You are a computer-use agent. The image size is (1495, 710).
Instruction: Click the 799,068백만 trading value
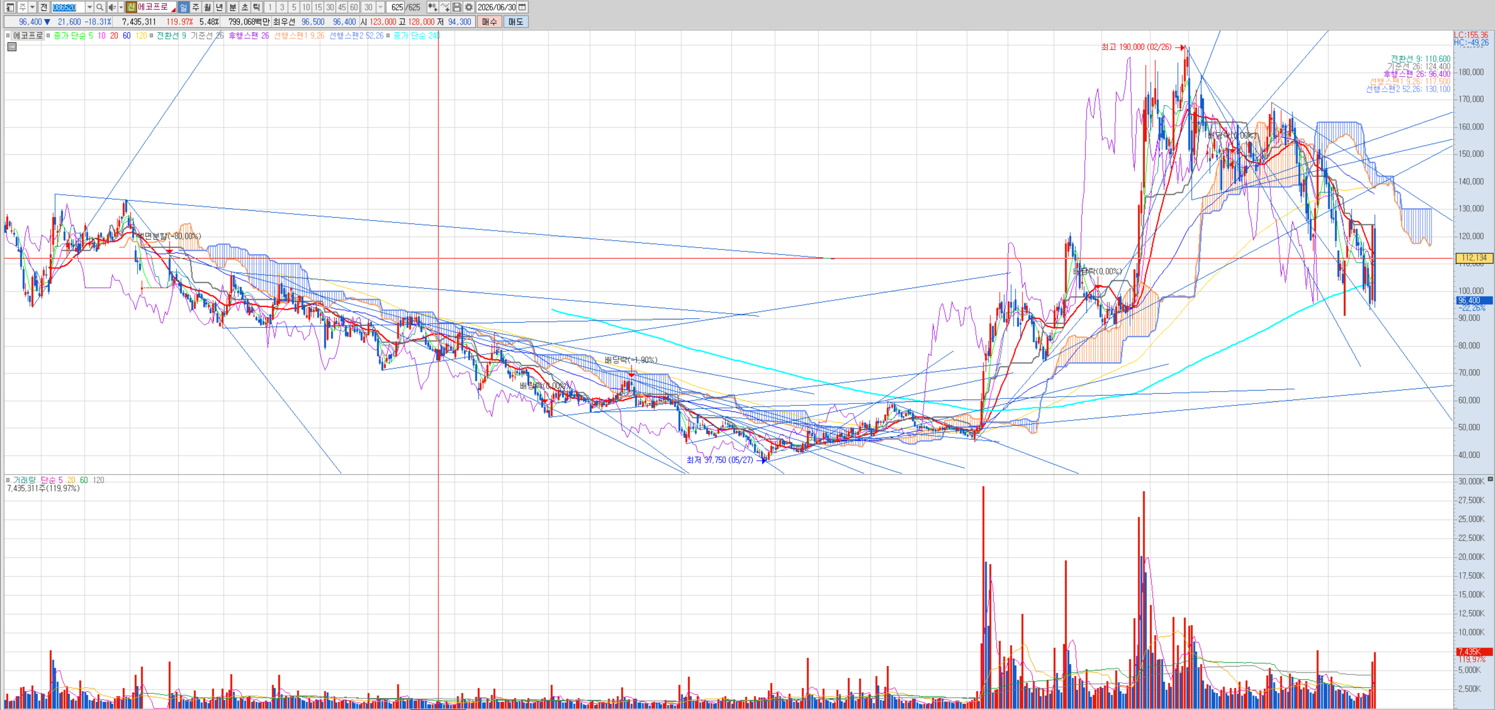(x=249, y=21)
